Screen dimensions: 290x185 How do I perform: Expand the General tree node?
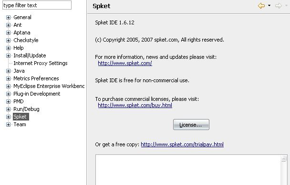pyautogui.click(x=8, y=17)
